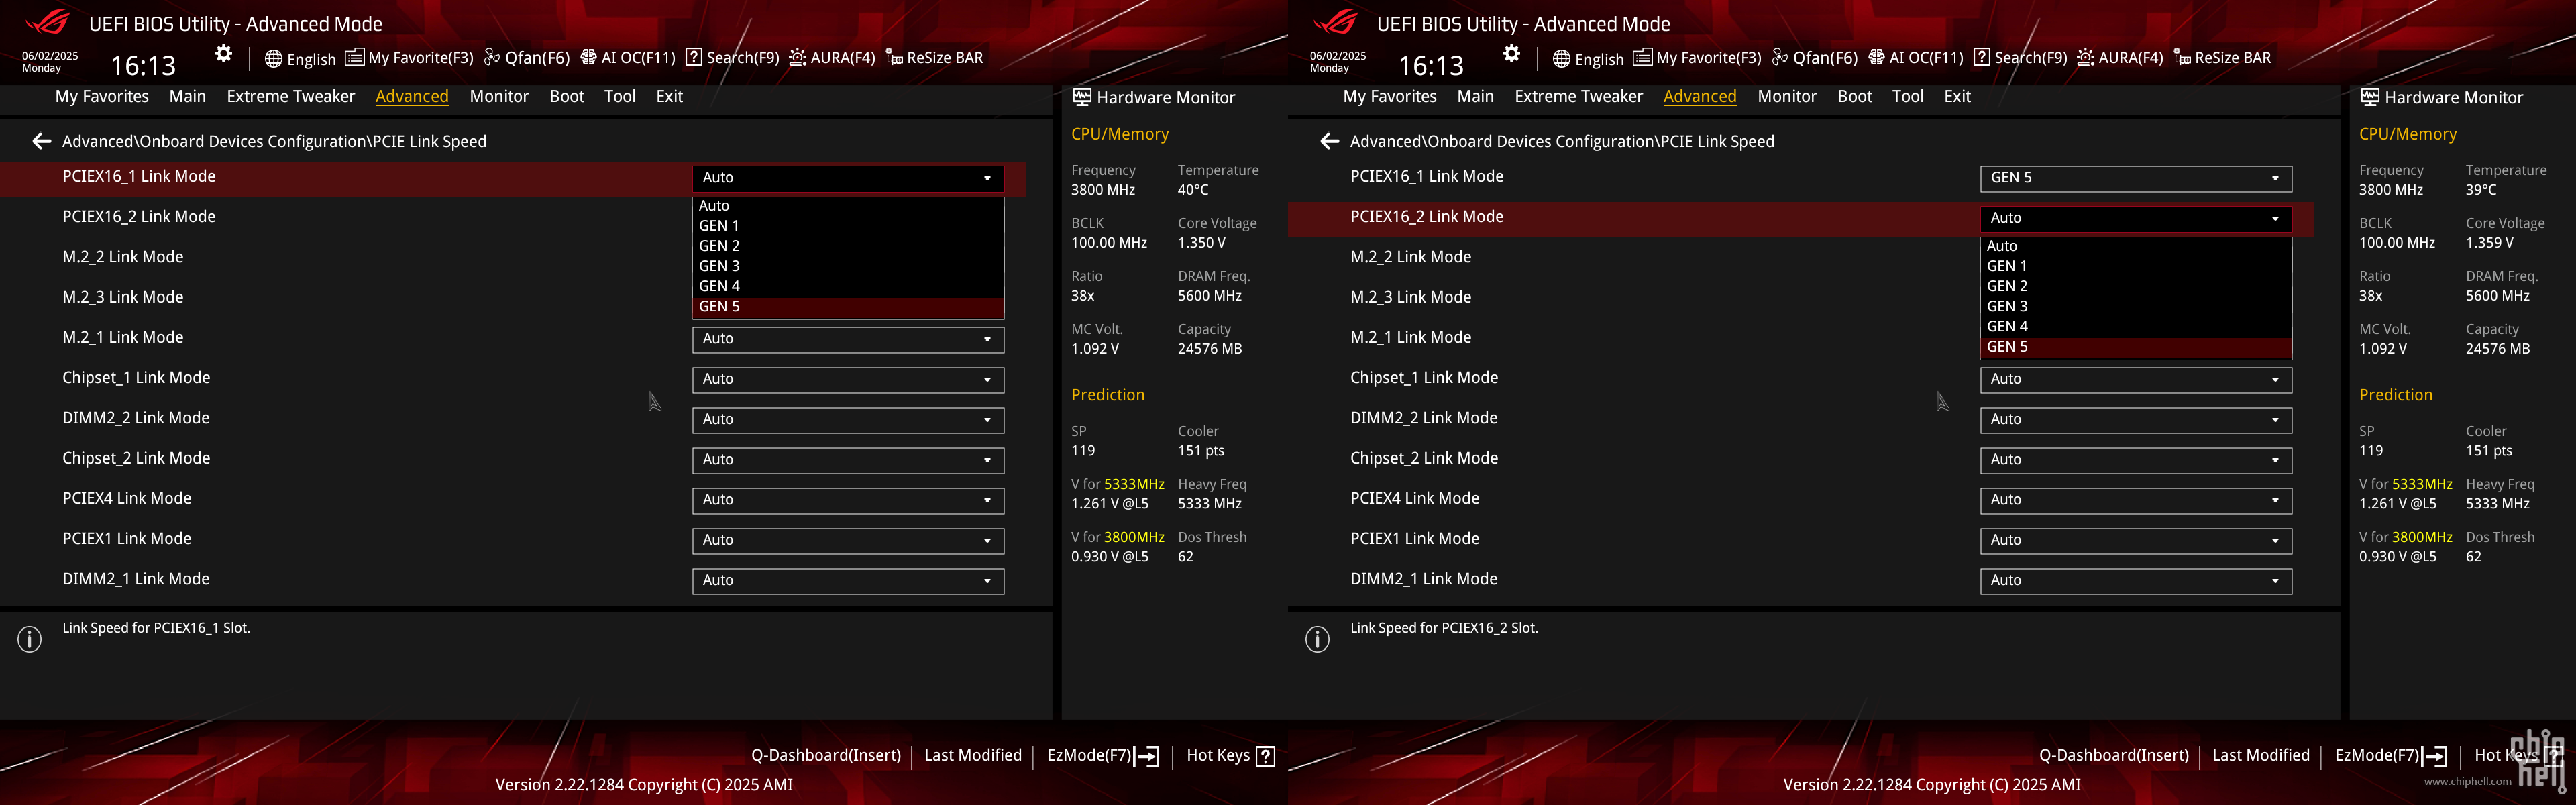Open Search(F9) in left BIOS toolbar
This screenshot has height=805, width=2576.
click(732, 58)
